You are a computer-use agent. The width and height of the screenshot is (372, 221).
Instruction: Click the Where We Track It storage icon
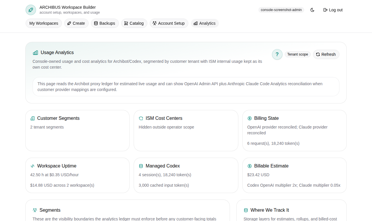pos(246,210)
